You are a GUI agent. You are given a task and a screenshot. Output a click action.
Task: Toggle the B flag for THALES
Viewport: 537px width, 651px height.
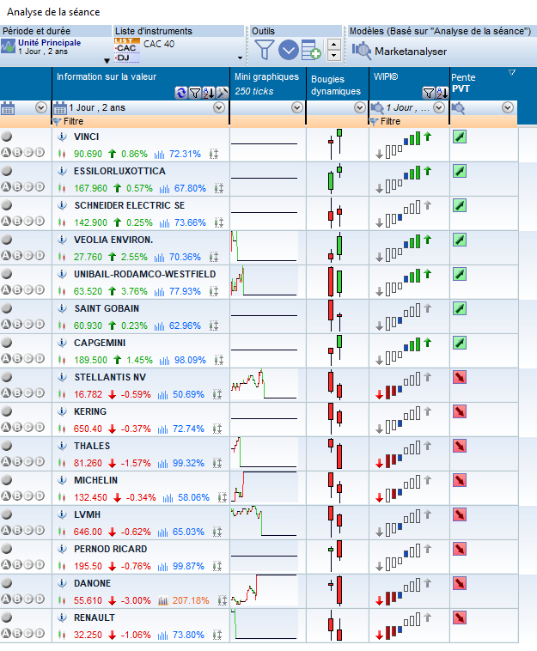[17, 462]
